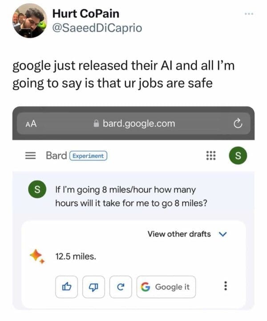Click the Bard sparkle icon
267x321 pixels.
(37, 257)
